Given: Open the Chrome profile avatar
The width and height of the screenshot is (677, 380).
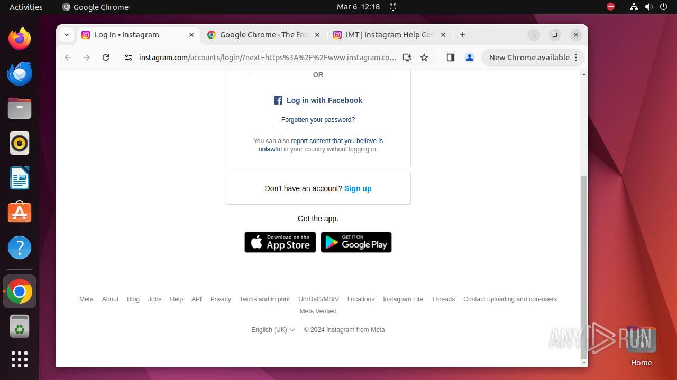Looking at the screenshot, I should pos(470,58).
